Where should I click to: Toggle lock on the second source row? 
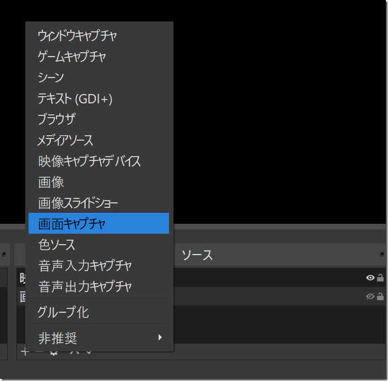(x=380, y=296)
